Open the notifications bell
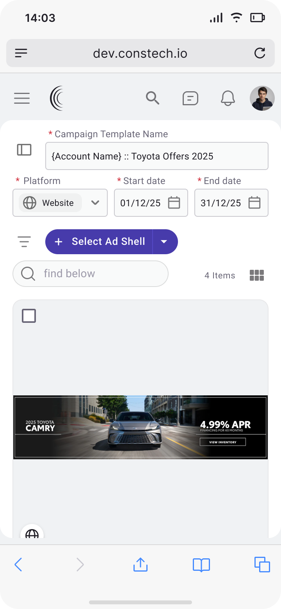The image size is (281, 609). [228, 98]
